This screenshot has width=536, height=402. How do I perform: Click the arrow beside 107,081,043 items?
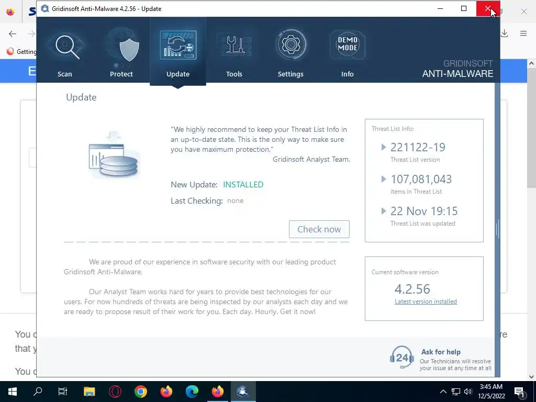(x=384, y=179)
